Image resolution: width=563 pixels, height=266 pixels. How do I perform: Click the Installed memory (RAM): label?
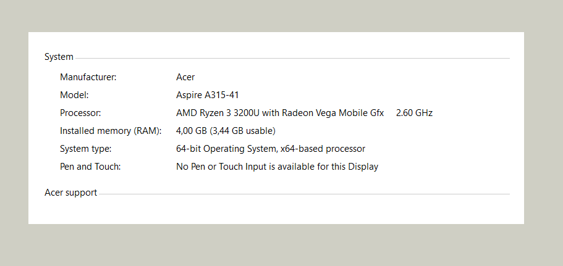[x=111, y=131]
